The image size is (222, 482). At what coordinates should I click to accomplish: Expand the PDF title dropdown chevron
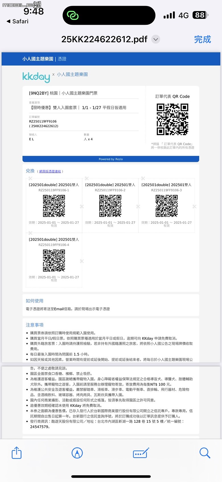[x=156, y=39]
